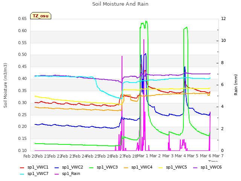Click the orange sp1_VWC4 legend swatch

pyautogui.click(x=126, y=168)
